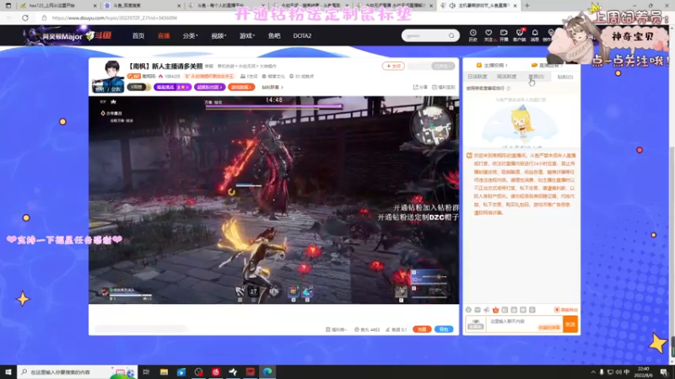
Task: Open the 直播 live menu item
Action: 164,35
